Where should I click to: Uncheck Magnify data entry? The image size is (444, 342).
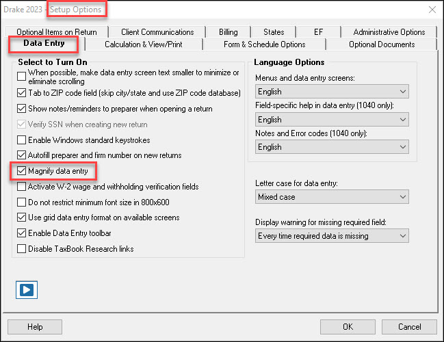pyautogui.click(x=21, y=171)
